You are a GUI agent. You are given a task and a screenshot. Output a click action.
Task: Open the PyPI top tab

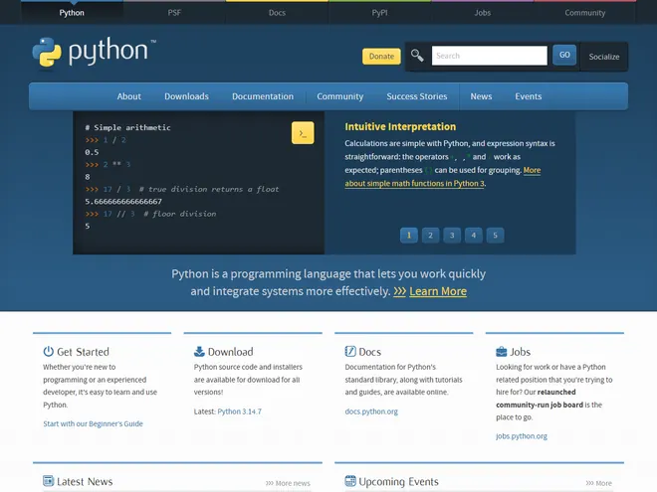pos(379,13)
